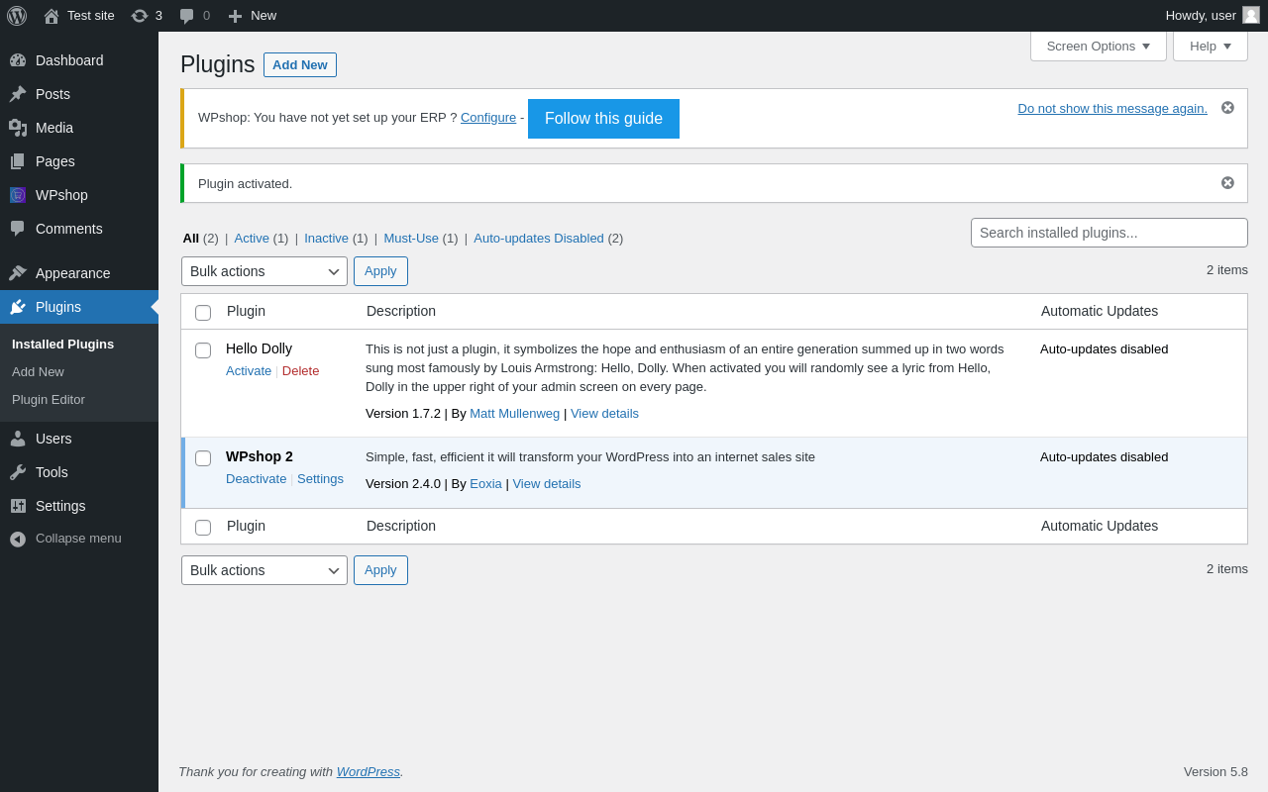Open the updates icon showing 3

click(140, 16)
